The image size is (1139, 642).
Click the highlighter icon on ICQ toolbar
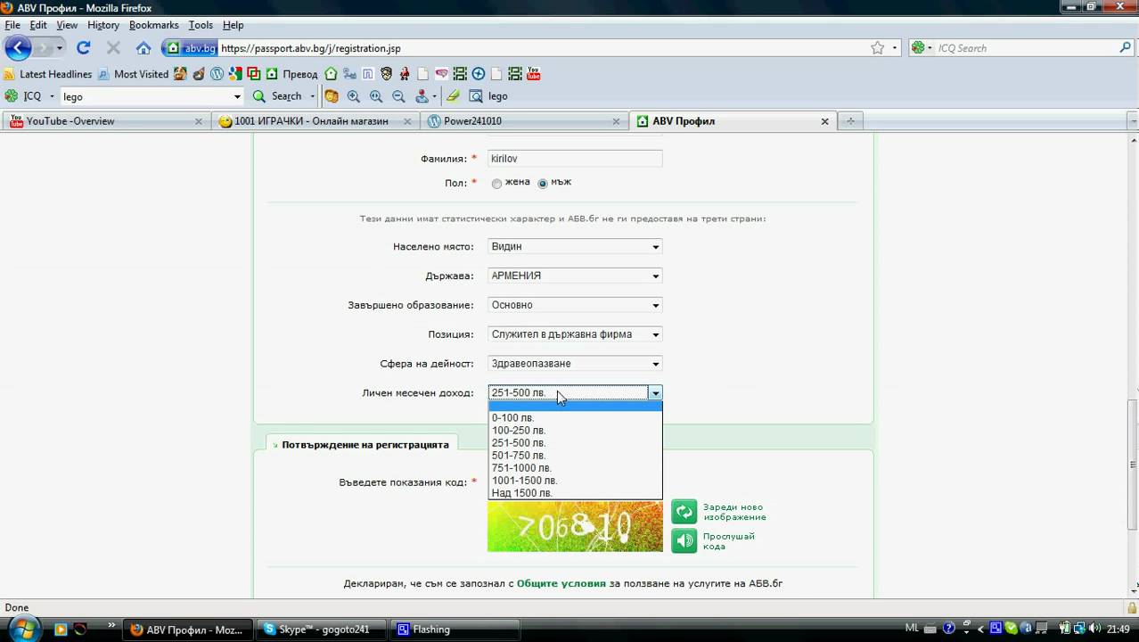click(453, 96)
